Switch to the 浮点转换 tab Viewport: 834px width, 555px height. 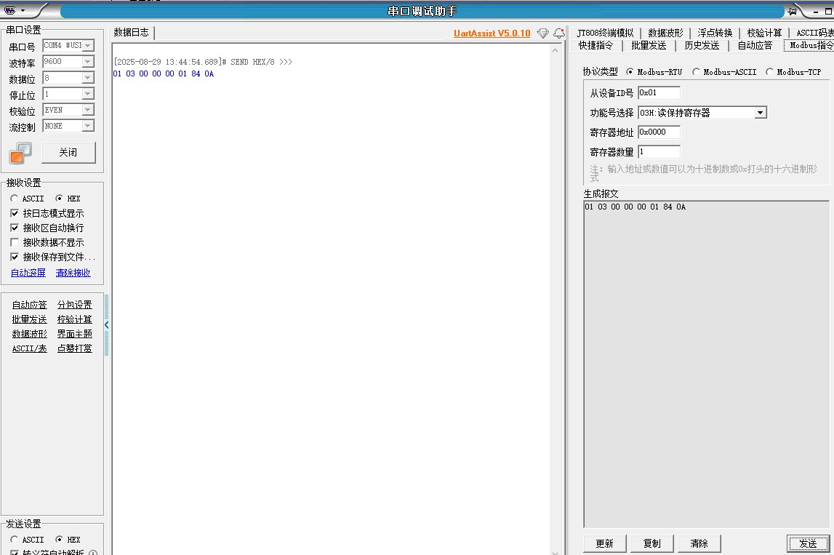(715, 33)
